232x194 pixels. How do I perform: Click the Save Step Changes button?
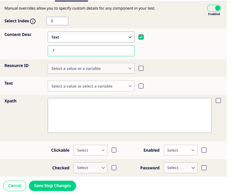[x=52, y=186]
